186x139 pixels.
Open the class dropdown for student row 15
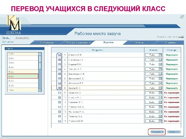pyautogui.click(x=160, y=121)
